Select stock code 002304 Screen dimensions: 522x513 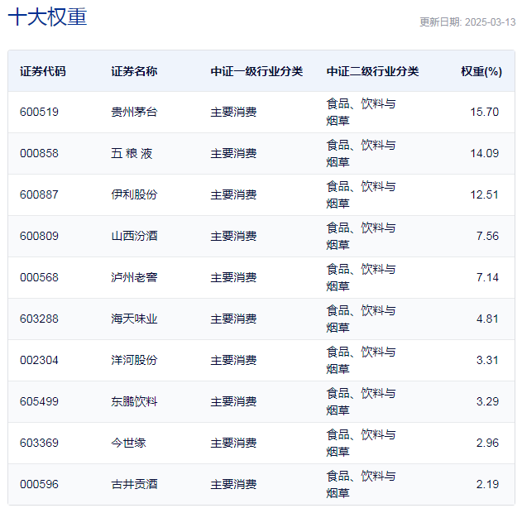pos(39,360)
